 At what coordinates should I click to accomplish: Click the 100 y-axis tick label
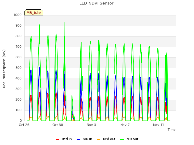click(x=18, y=110)
